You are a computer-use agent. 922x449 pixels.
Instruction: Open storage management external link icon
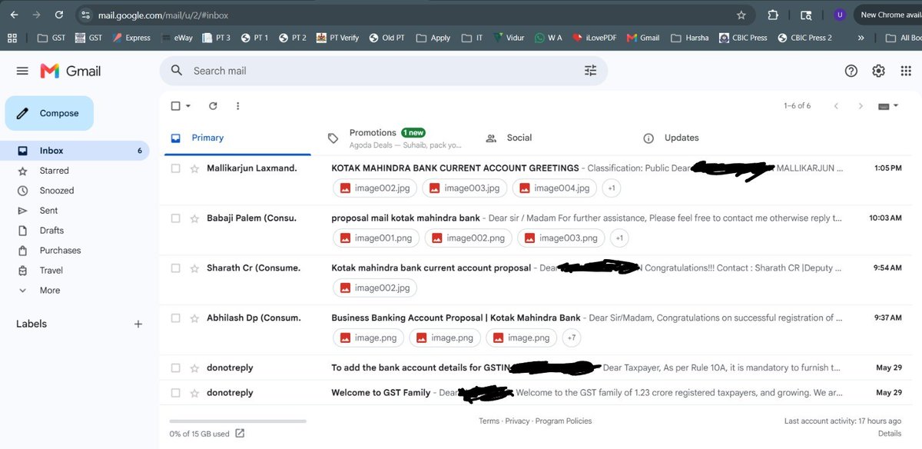click(240, 434)
